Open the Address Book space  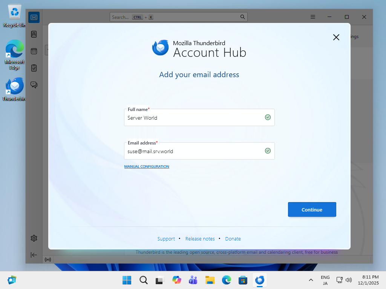click(34, 34)
